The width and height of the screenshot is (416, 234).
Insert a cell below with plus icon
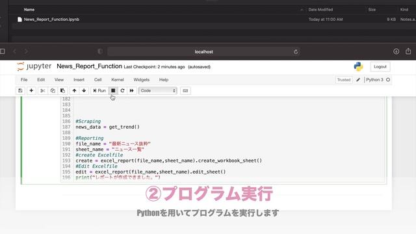tap(31, 91)
